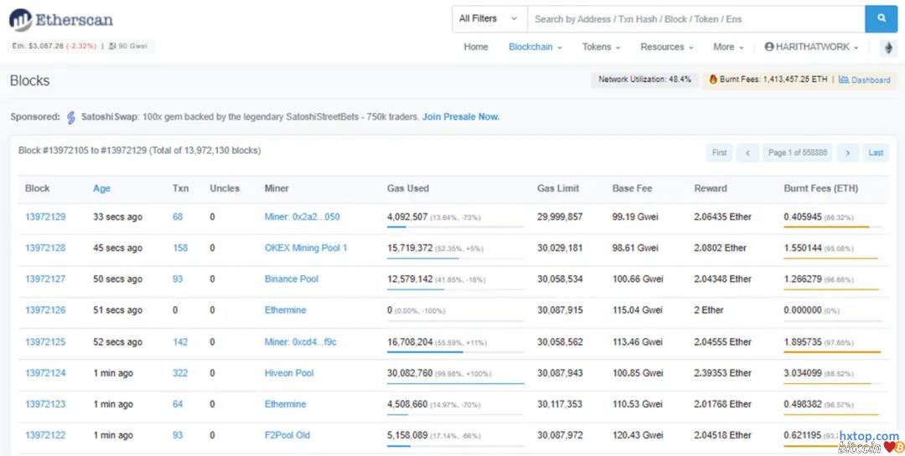Open block 13972129

pos(45,217)
